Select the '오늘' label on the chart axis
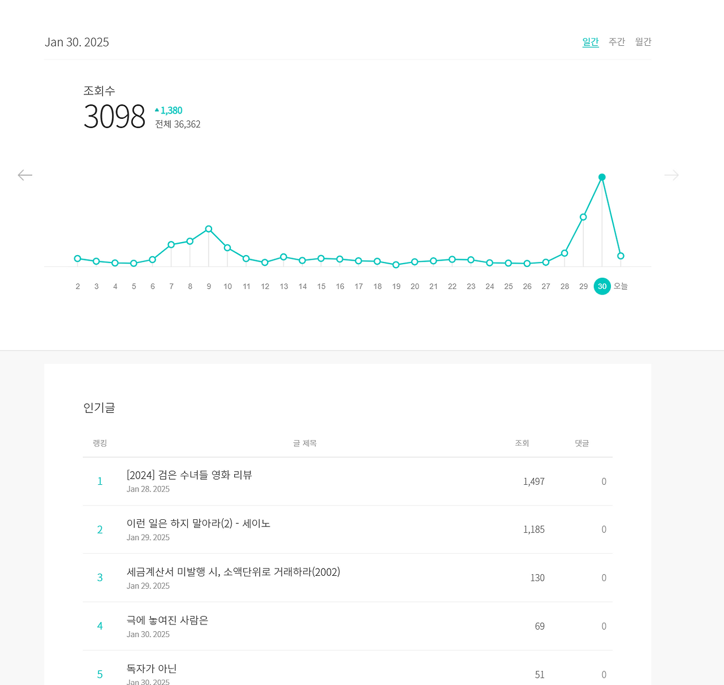Image resolution: width=724 pixels, height=685 pixels. click(x=620, y=286)
